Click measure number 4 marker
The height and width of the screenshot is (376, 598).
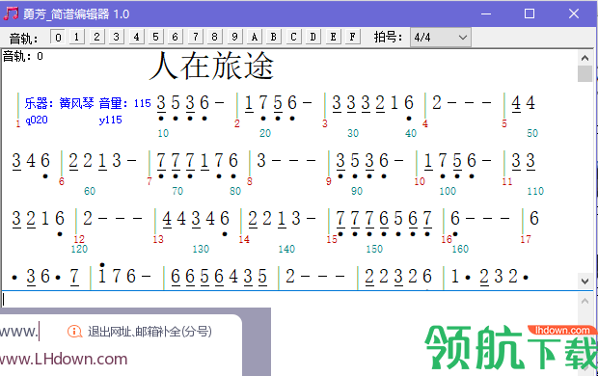(425, 123)
